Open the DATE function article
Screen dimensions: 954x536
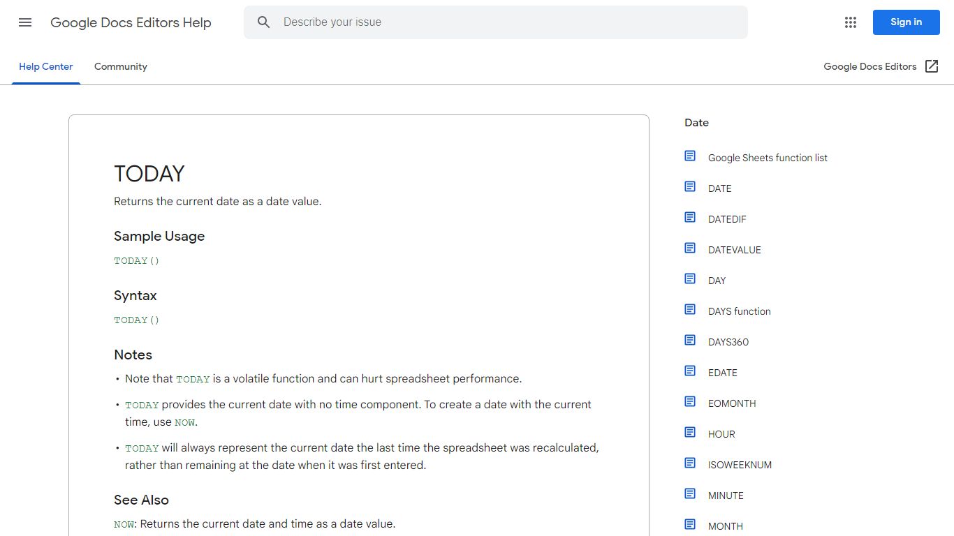(720, 188)
